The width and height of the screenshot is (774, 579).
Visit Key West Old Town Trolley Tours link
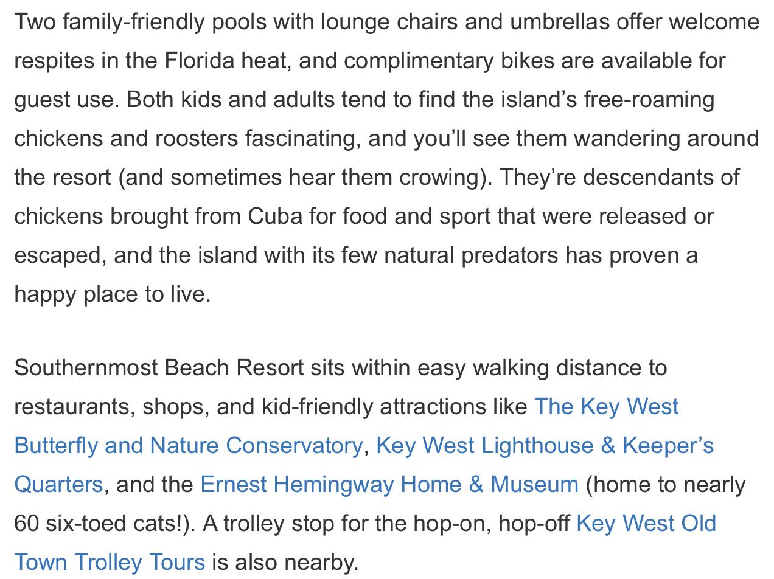click(x=646, y=524)
